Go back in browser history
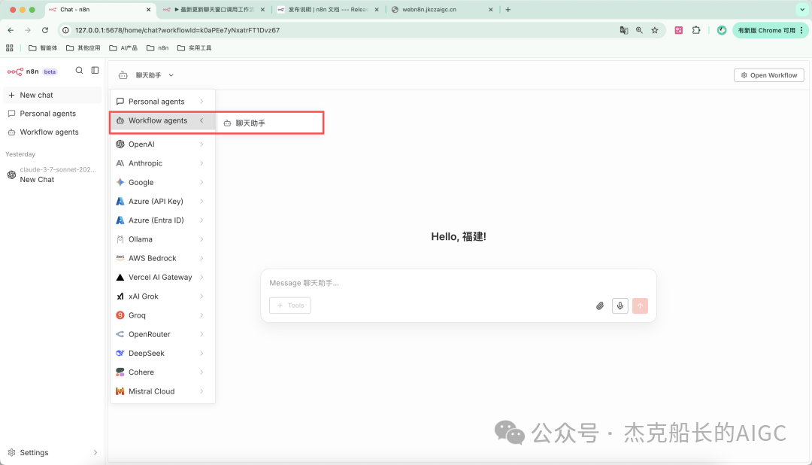The width and height of the screenshot is (812, 465). pyautogui.click(x=11, y=30)
